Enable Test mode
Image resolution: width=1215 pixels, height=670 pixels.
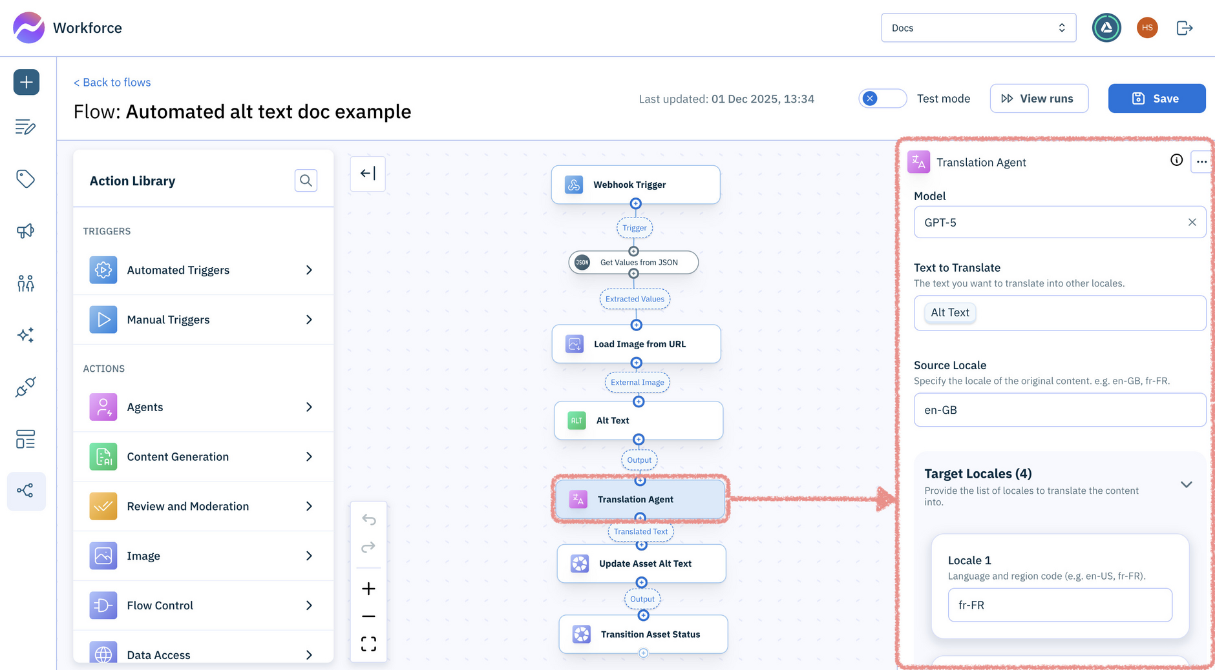pyautogui.click(x=882, y=98)
